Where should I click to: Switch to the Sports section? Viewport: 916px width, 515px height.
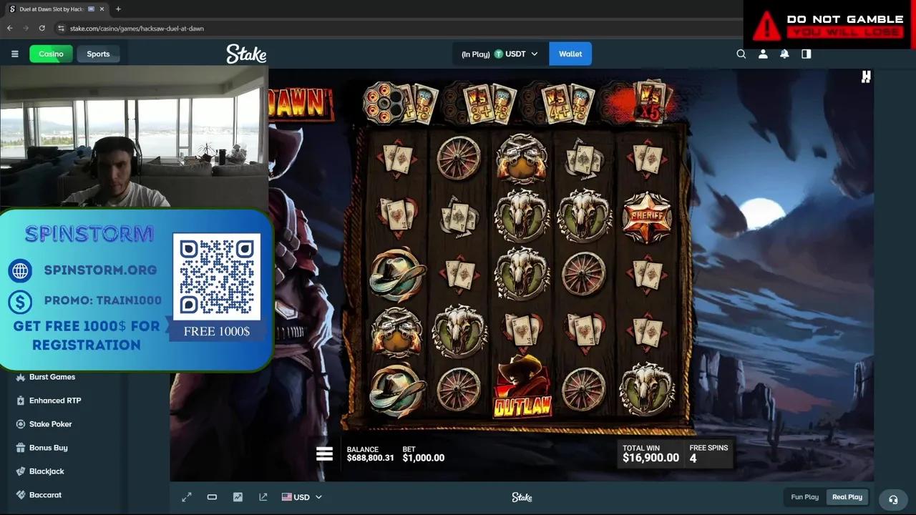pos(98,54)
